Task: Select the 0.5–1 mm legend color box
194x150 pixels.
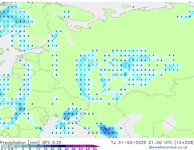Action: point(12,146)
